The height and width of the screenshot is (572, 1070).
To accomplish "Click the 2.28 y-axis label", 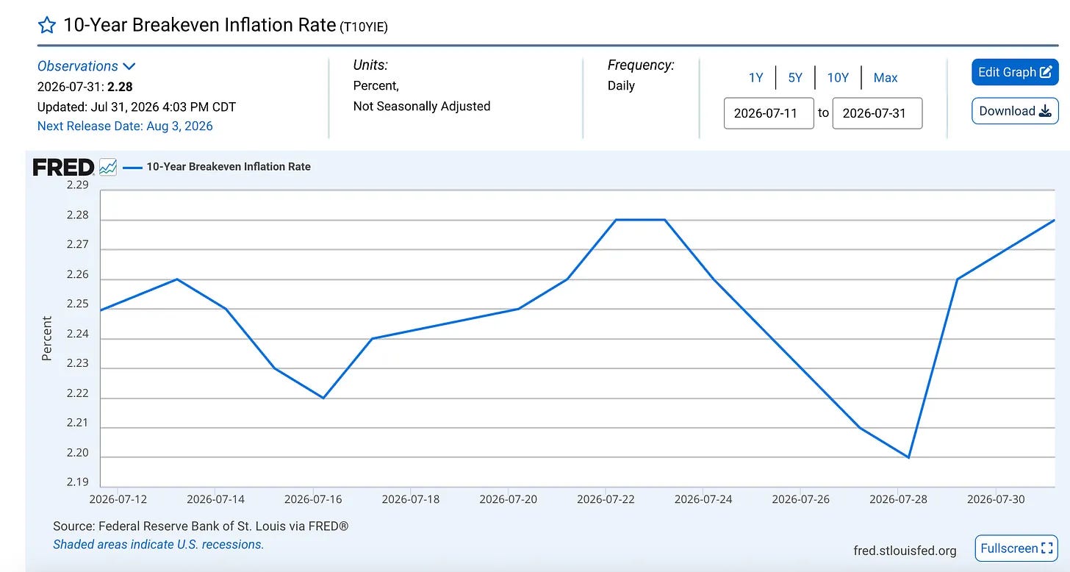I will pos(77,215).
